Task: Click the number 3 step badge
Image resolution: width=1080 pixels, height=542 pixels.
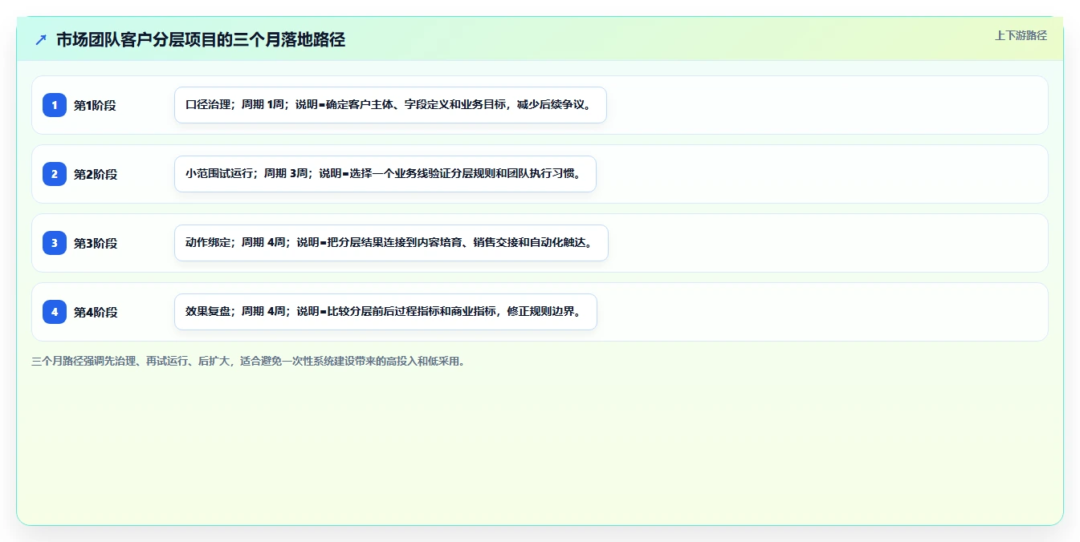Action: coord(55,243)
